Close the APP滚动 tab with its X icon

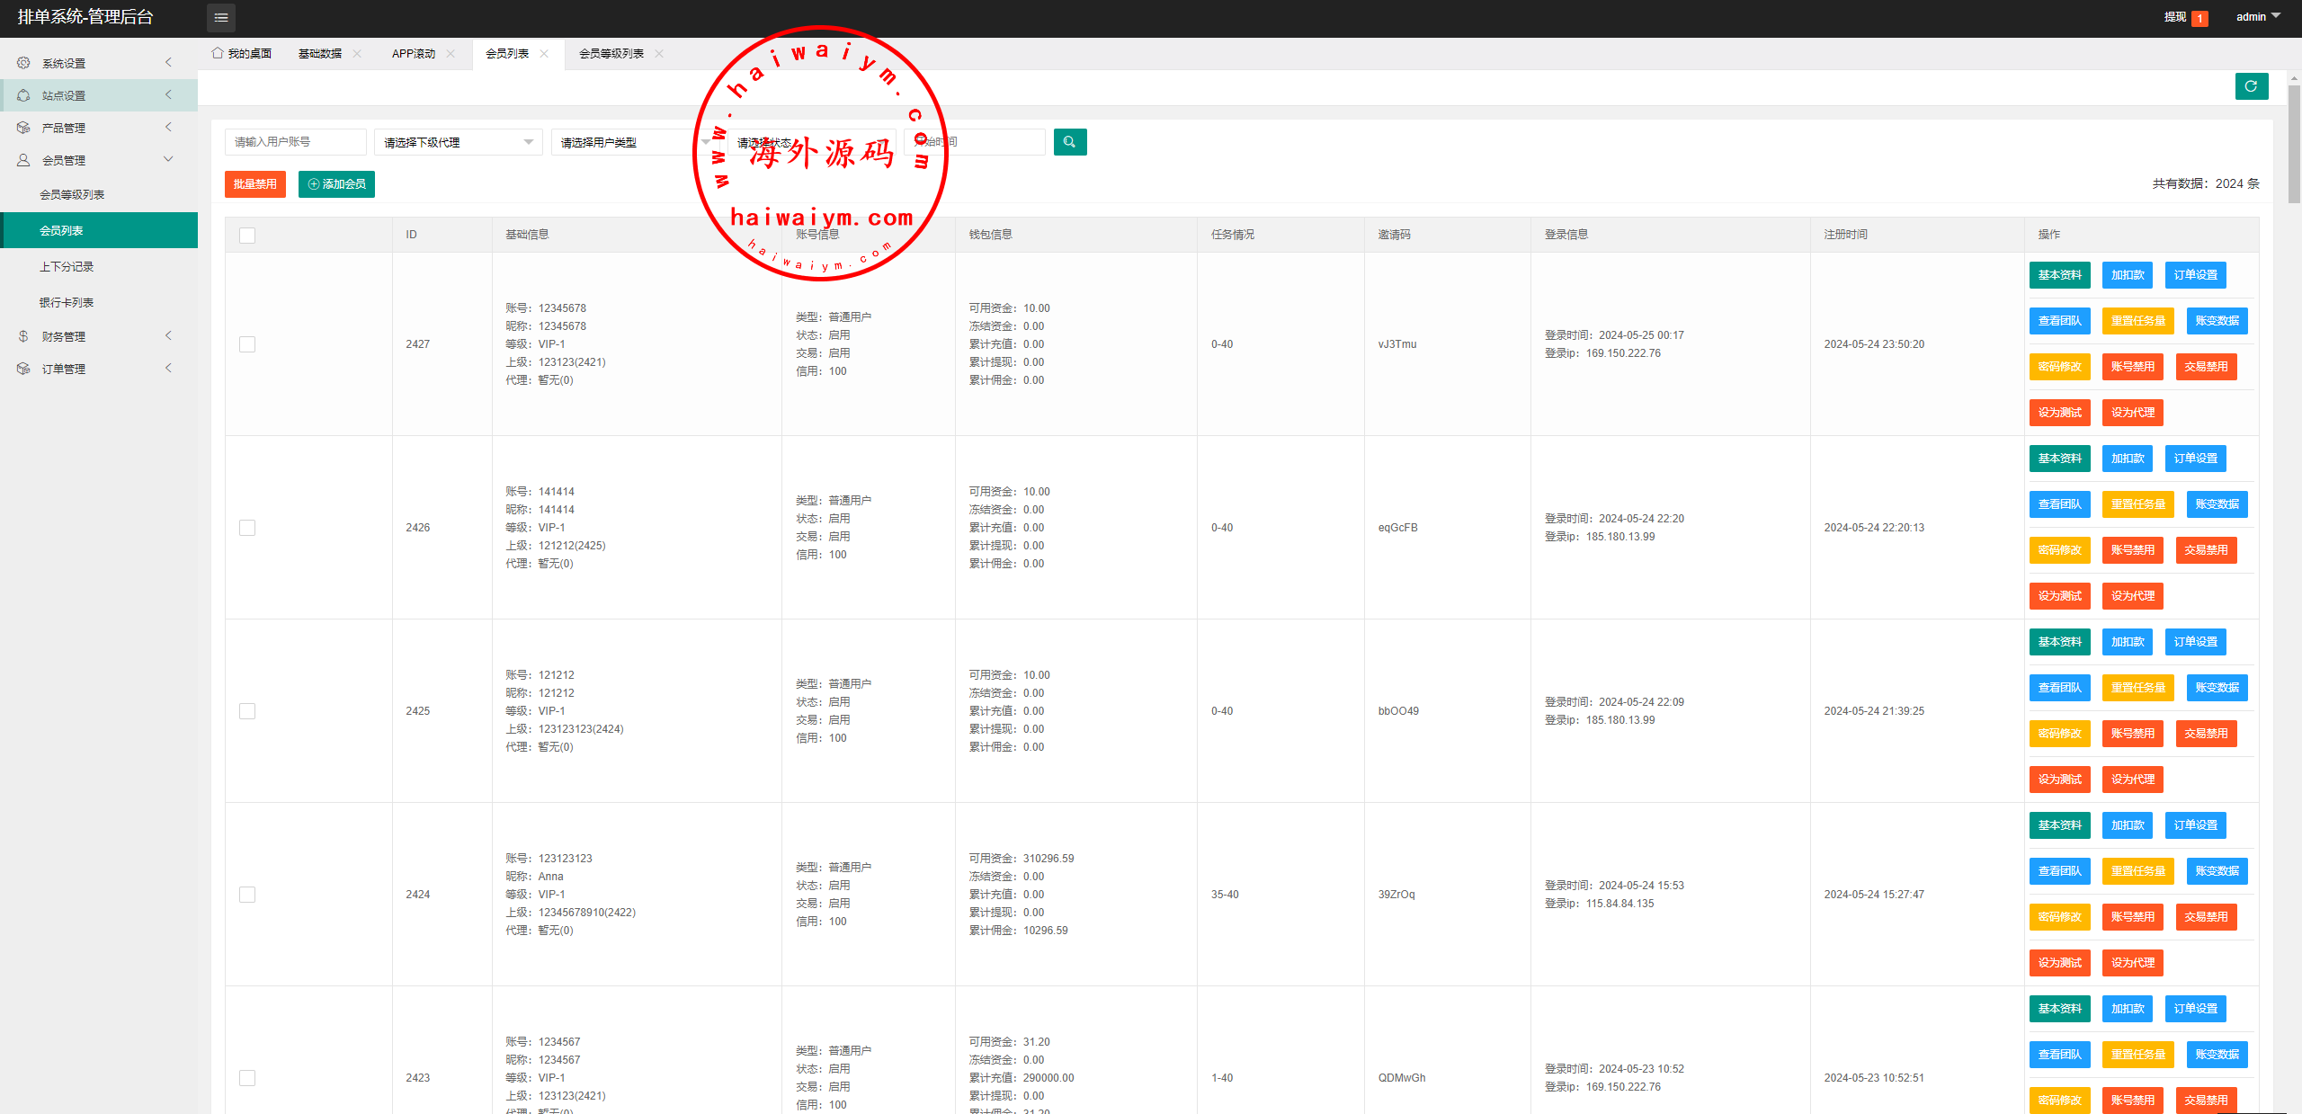pyautogui.click(x=451, y=54)
